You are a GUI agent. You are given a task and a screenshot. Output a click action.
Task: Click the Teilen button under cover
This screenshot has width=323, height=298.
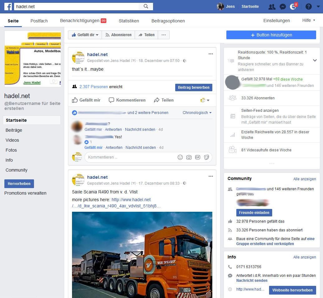click(x=147, y=35)
